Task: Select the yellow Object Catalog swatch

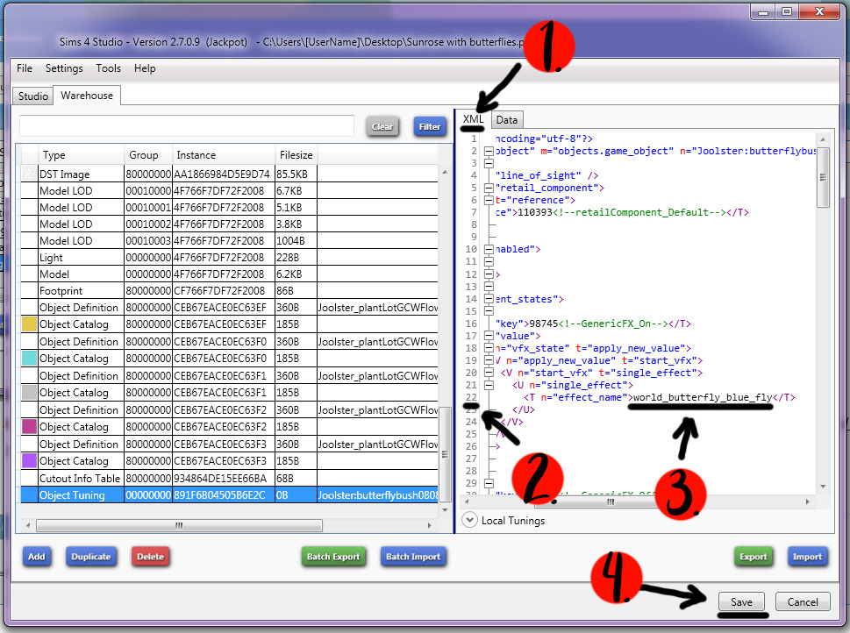Action: (28, 324)
